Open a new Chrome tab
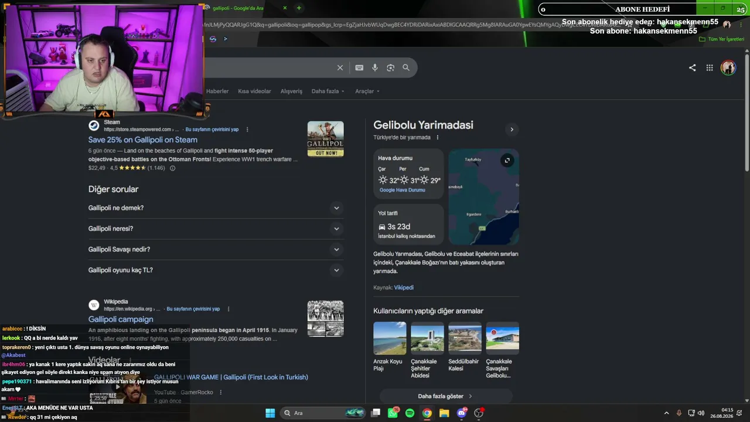The image size is (750, 422). 299,8
